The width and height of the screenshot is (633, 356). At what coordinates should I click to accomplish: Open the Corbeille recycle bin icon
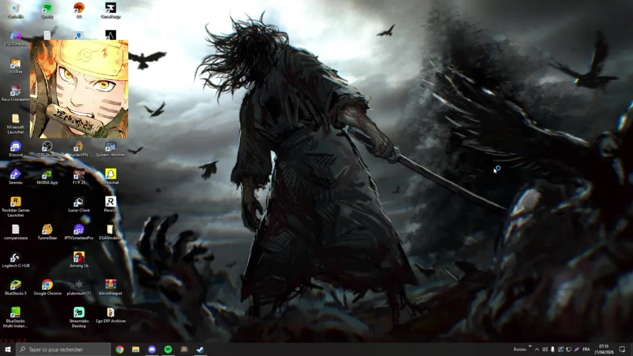coord(15,11)
